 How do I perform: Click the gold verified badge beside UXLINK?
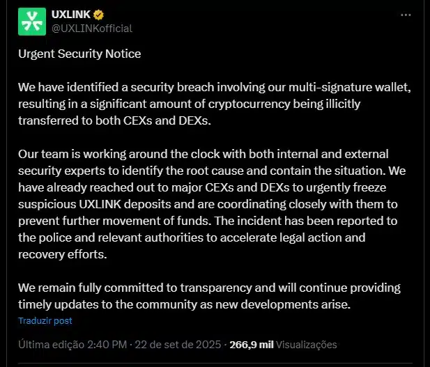click(x=98, y=15)
